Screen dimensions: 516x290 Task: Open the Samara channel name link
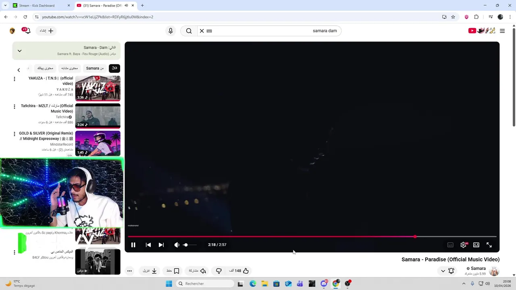coord(478,268)
